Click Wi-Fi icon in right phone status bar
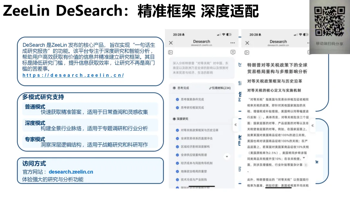 (x=300, y=35)
